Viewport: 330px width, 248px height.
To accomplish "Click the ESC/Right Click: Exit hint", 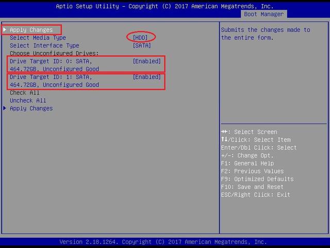I will point(255,195).
